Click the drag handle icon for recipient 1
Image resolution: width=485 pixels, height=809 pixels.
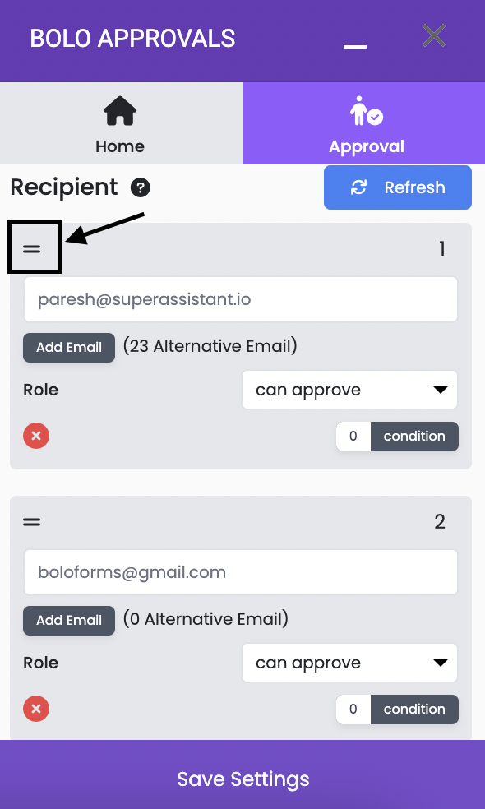click(x=31, y=248)
